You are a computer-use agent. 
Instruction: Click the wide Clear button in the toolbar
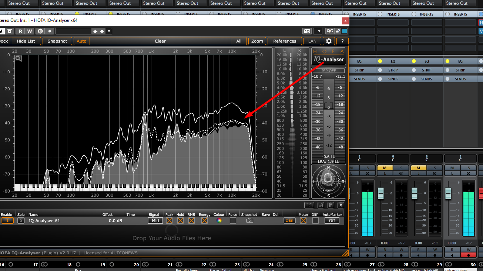tap(160, 41)
